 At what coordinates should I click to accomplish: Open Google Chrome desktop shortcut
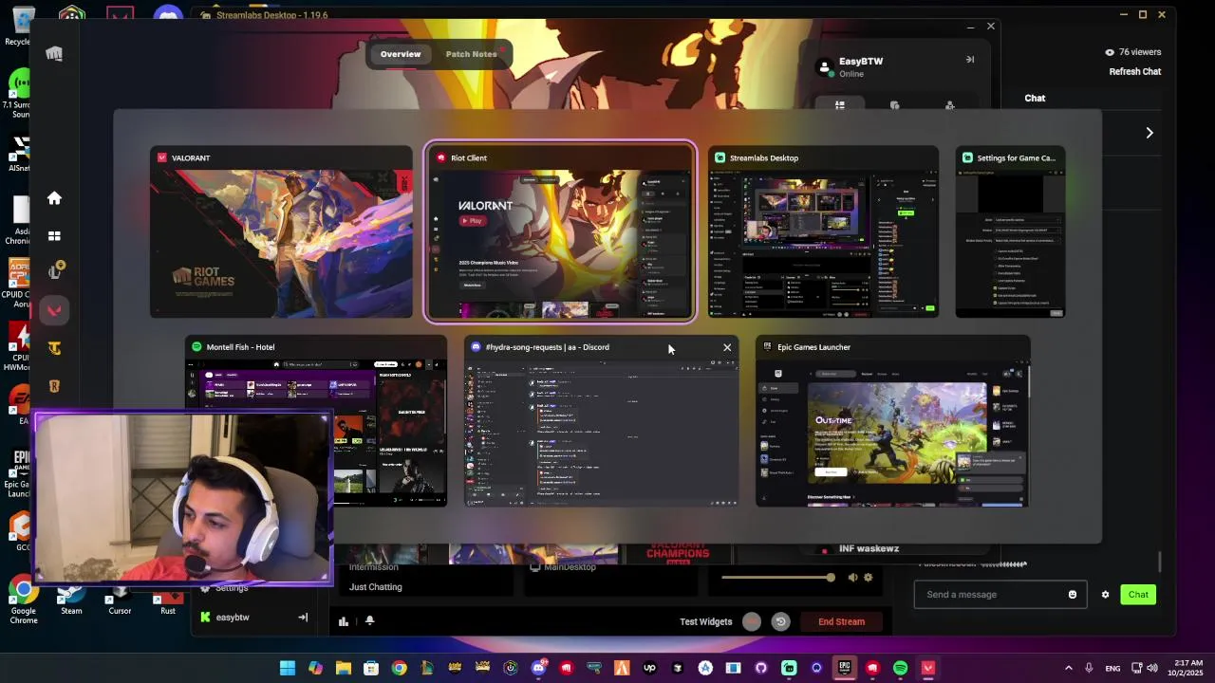pos(23,600)
